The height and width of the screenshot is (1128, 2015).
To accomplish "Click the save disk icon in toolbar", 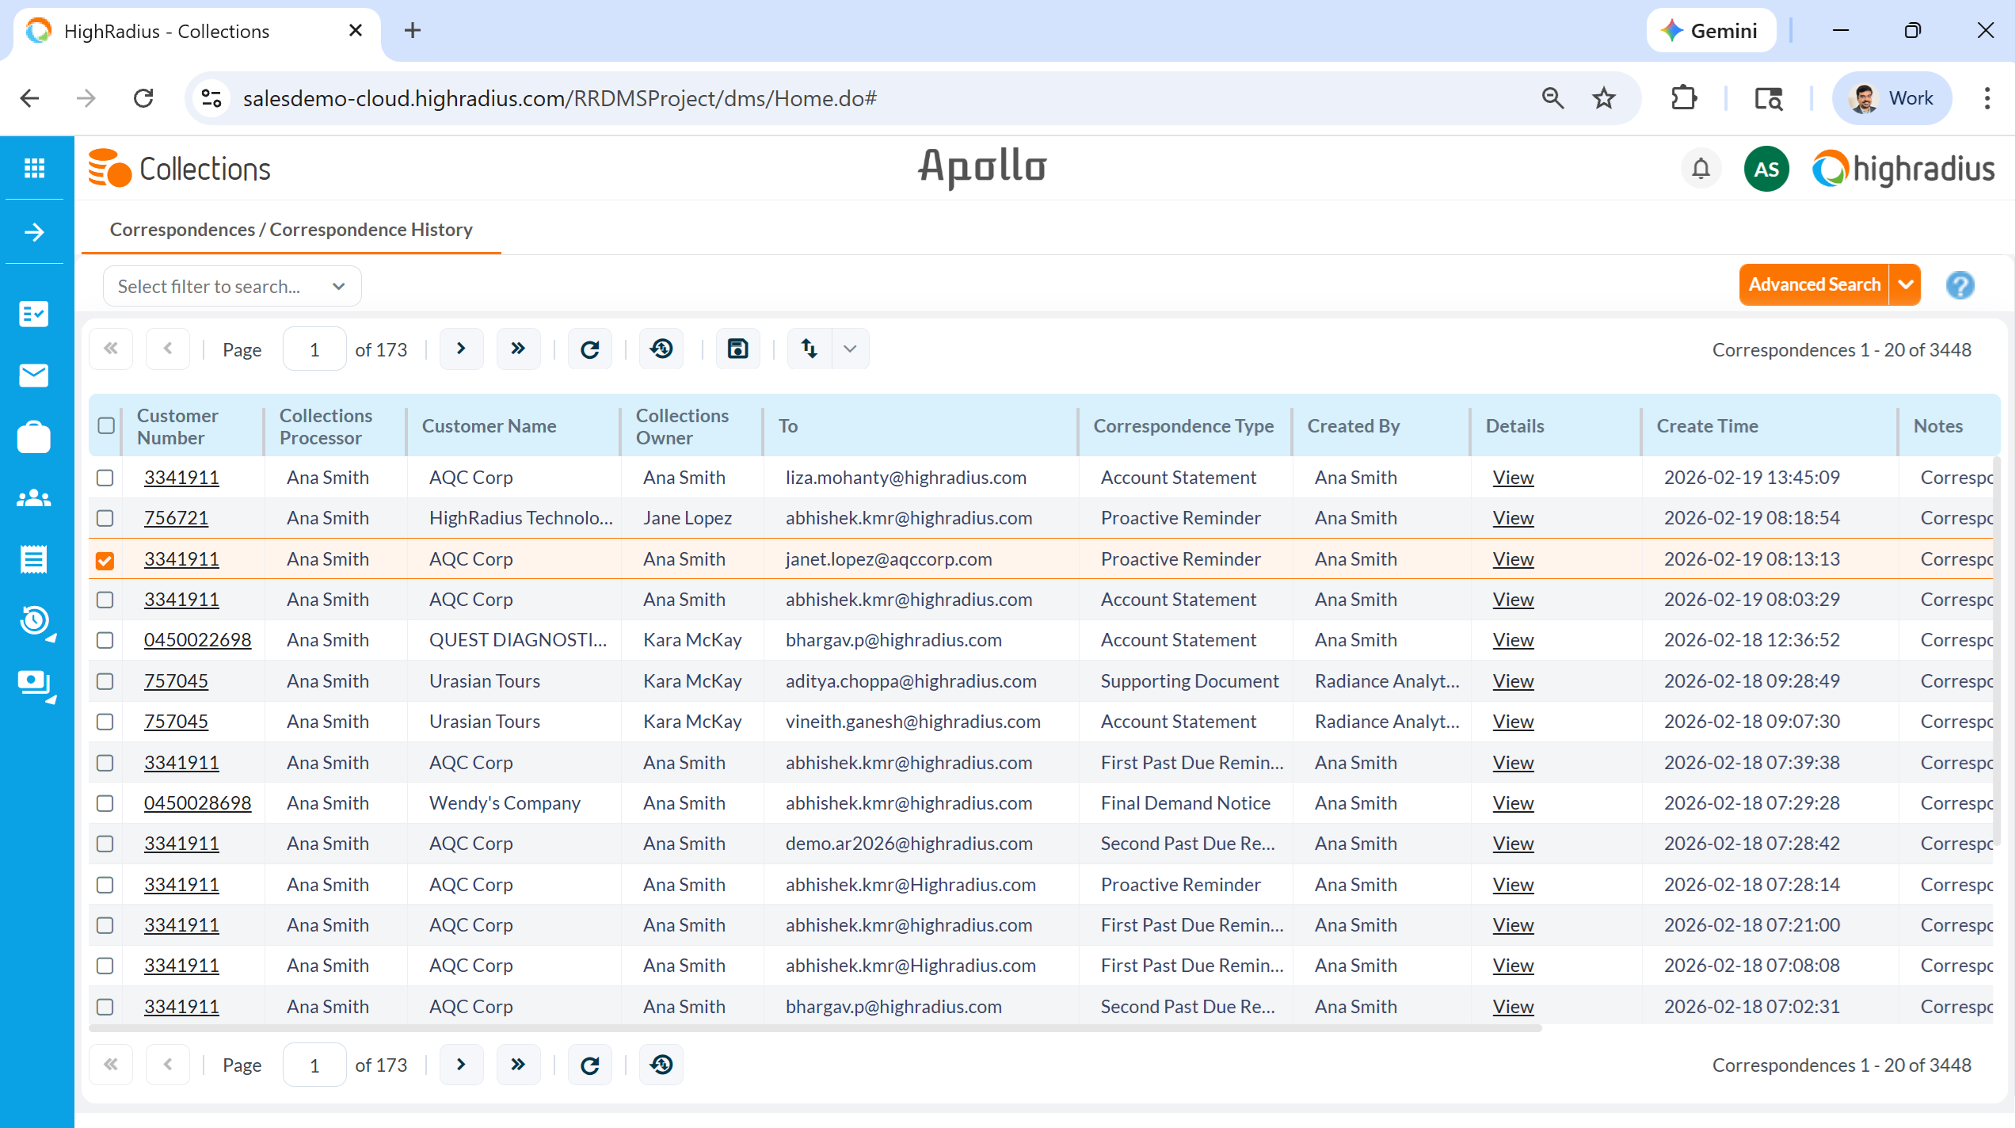I will (x=737, y=349).
